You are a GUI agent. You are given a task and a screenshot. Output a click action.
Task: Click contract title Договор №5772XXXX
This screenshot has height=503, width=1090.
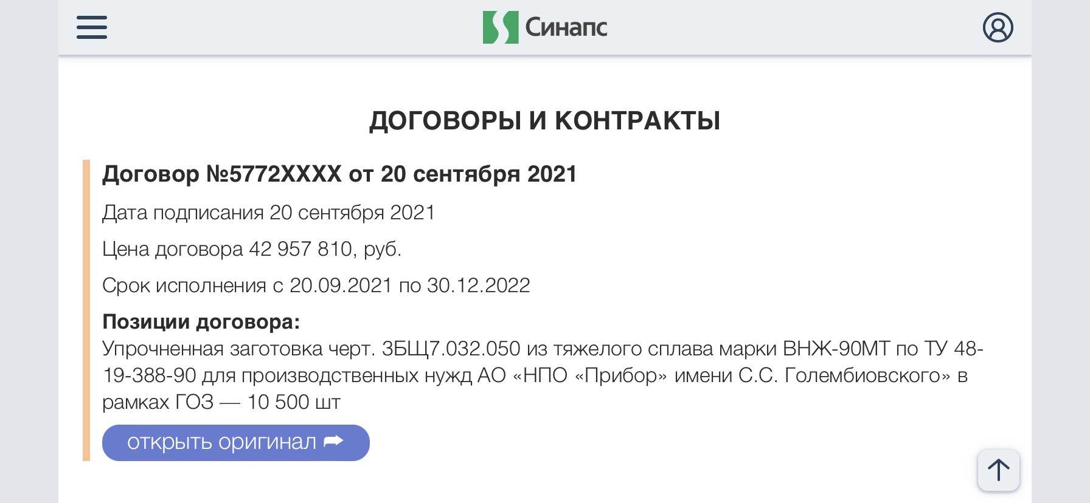coord(222,174)
